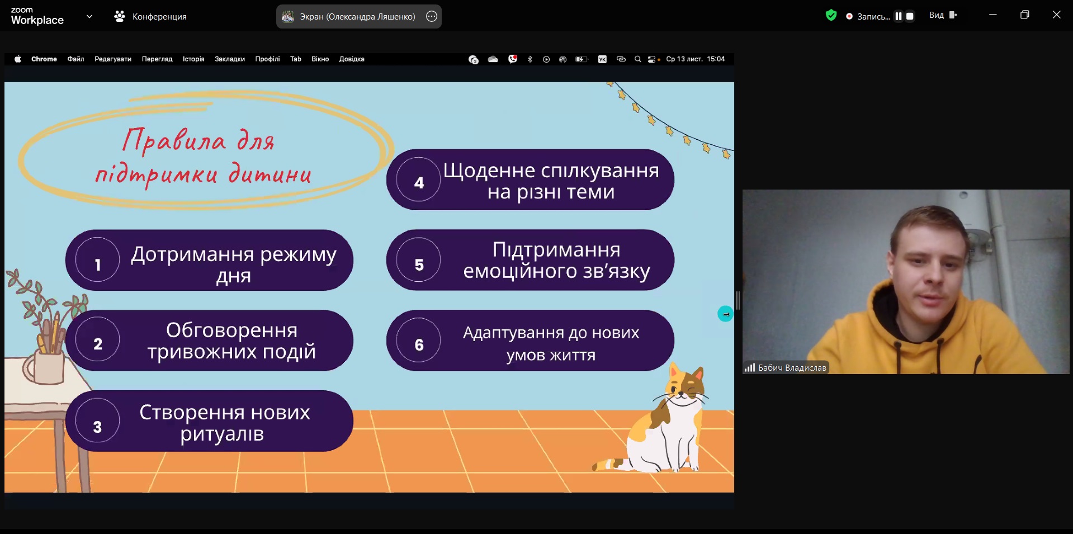The height and width of the screenshot is (534, 1073).
Task: Pause the Zoom recording
Action: (x=898, y=16)
